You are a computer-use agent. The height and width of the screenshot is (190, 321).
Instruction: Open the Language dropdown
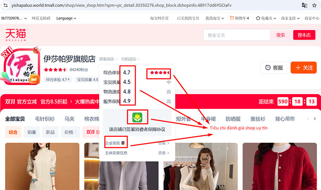[x=66, y=18]
